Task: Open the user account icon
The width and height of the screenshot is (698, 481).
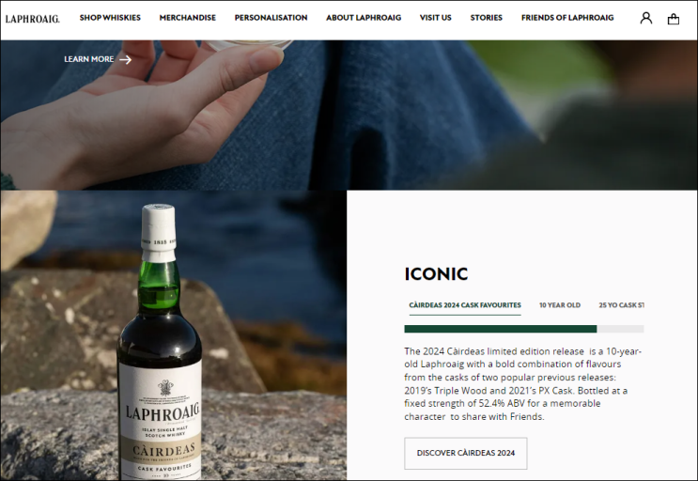Action: pos(646,18)
